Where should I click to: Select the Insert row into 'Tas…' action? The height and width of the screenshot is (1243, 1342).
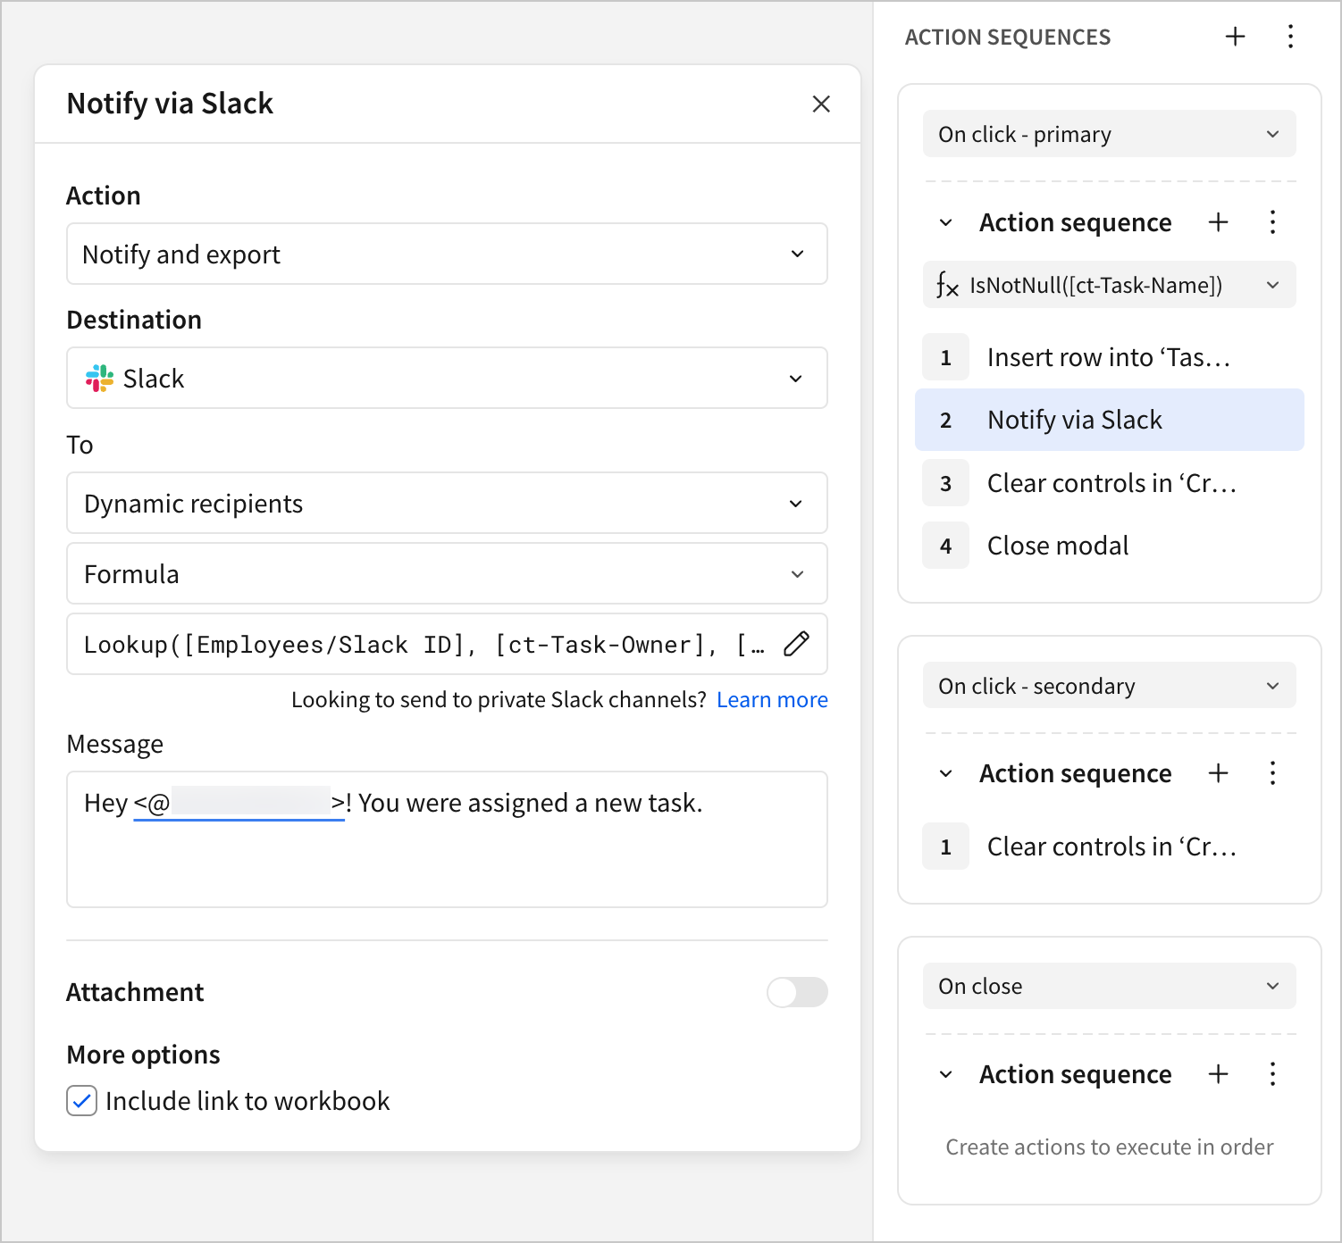point(1109,358)
